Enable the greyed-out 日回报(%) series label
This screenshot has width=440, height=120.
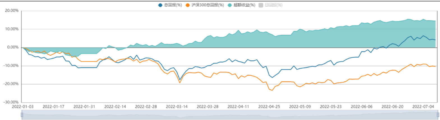(x=274, y=5)
